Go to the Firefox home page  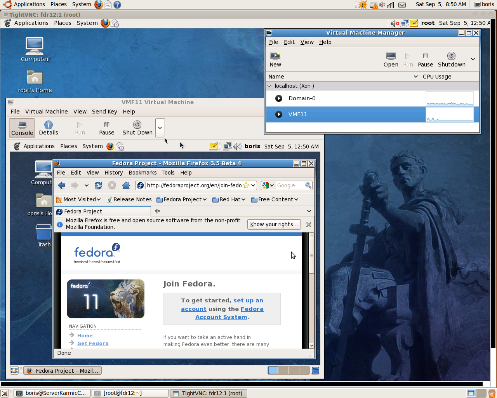(126, 185)
